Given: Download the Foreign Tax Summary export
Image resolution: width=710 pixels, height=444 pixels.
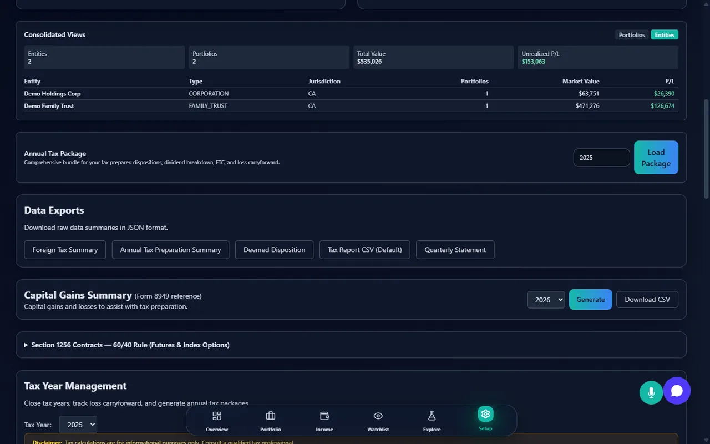Looking at the screenshot, I should pyautogui.click(x=65, y=250).
